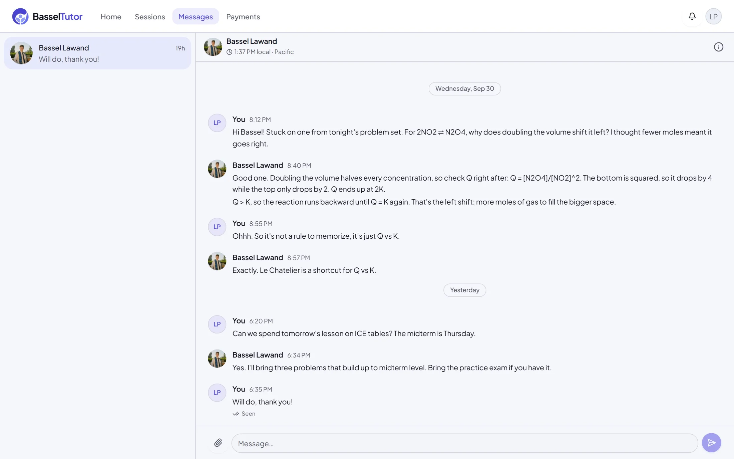Viewport: 734px width, 459px height.
Task: Open the Sessions tab
Action: click(150, 16)
